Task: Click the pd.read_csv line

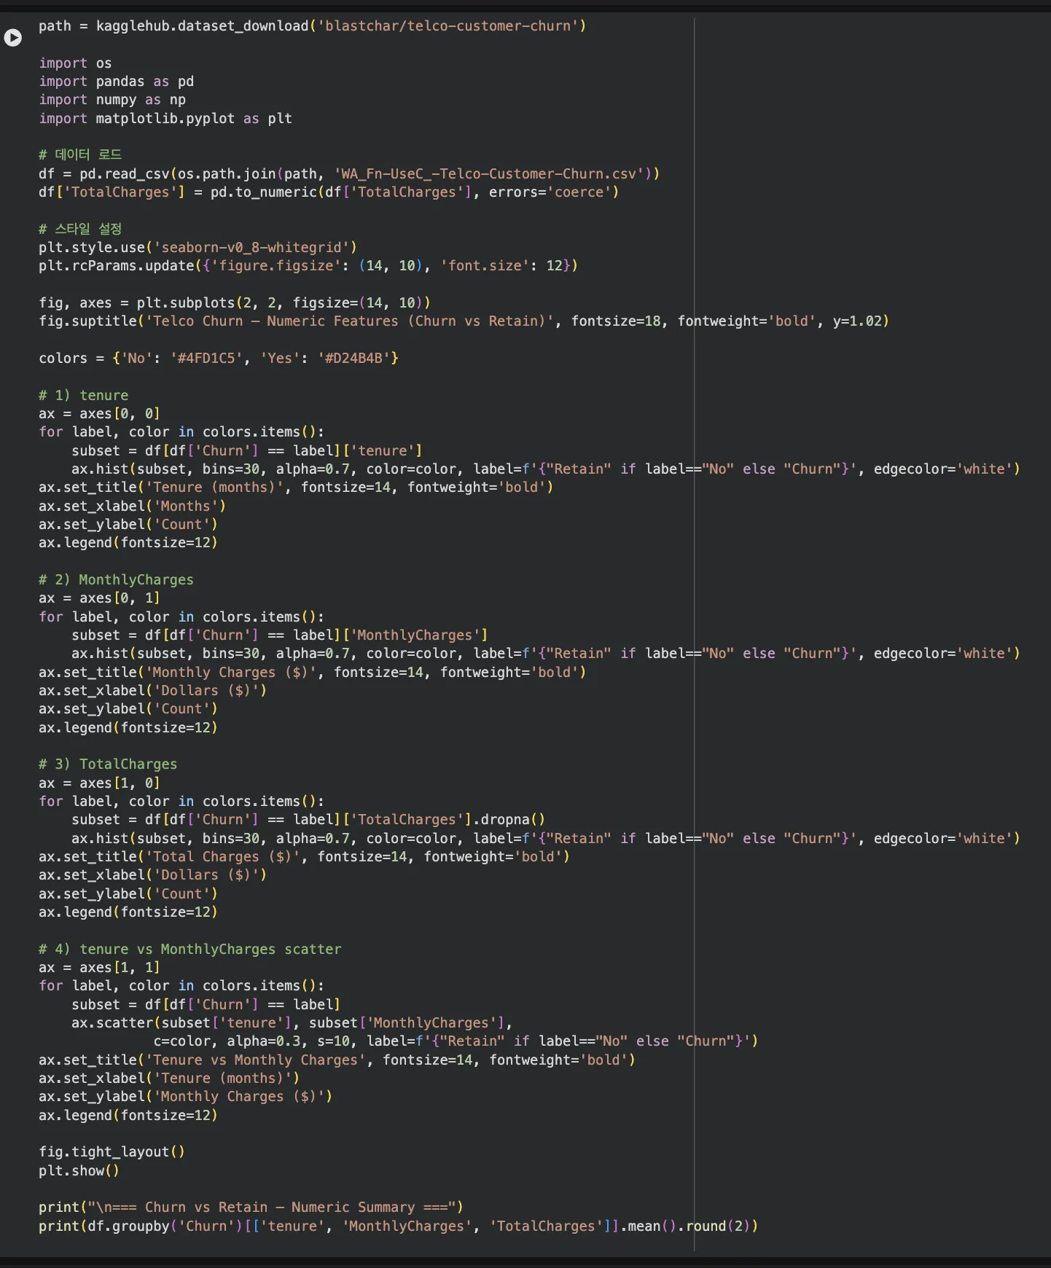Action: 348,174
